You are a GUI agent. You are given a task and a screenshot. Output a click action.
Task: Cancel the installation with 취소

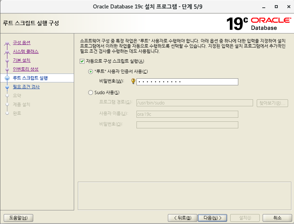(277, 218)
